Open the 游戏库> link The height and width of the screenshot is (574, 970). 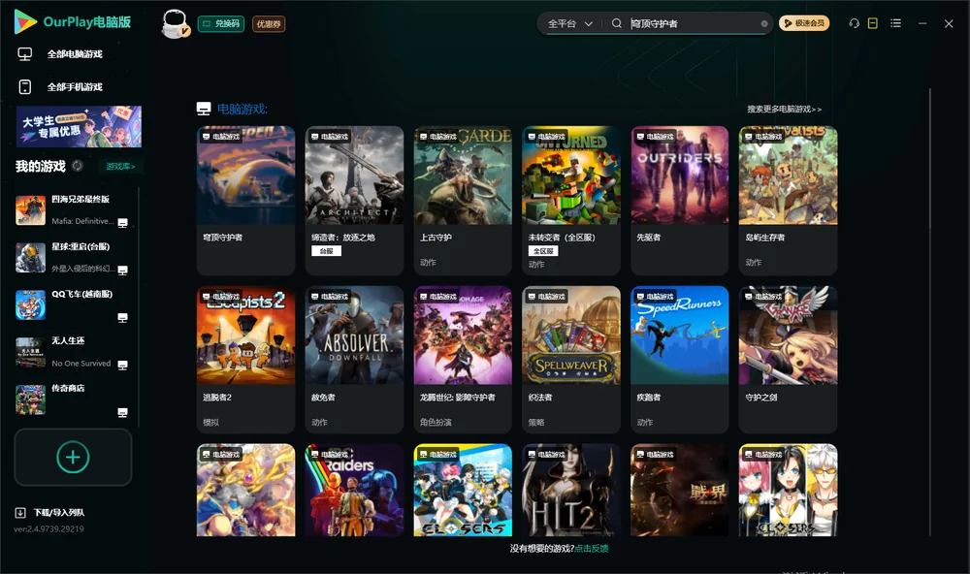coord(120,166)
